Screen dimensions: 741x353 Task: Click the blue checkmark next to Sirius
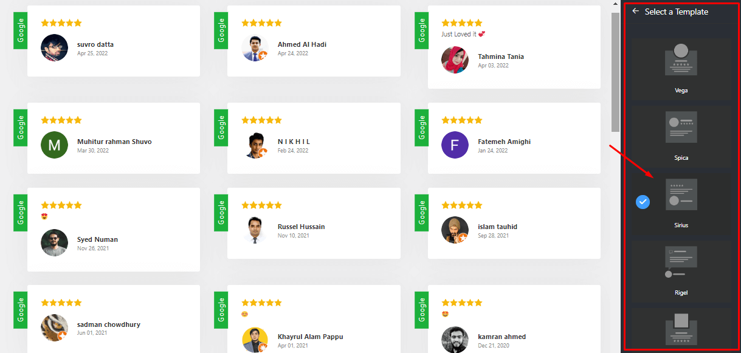coord(643,202)
